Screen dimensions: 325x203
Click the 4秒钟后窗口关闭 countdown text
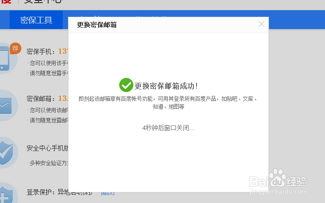coord(168,128)
